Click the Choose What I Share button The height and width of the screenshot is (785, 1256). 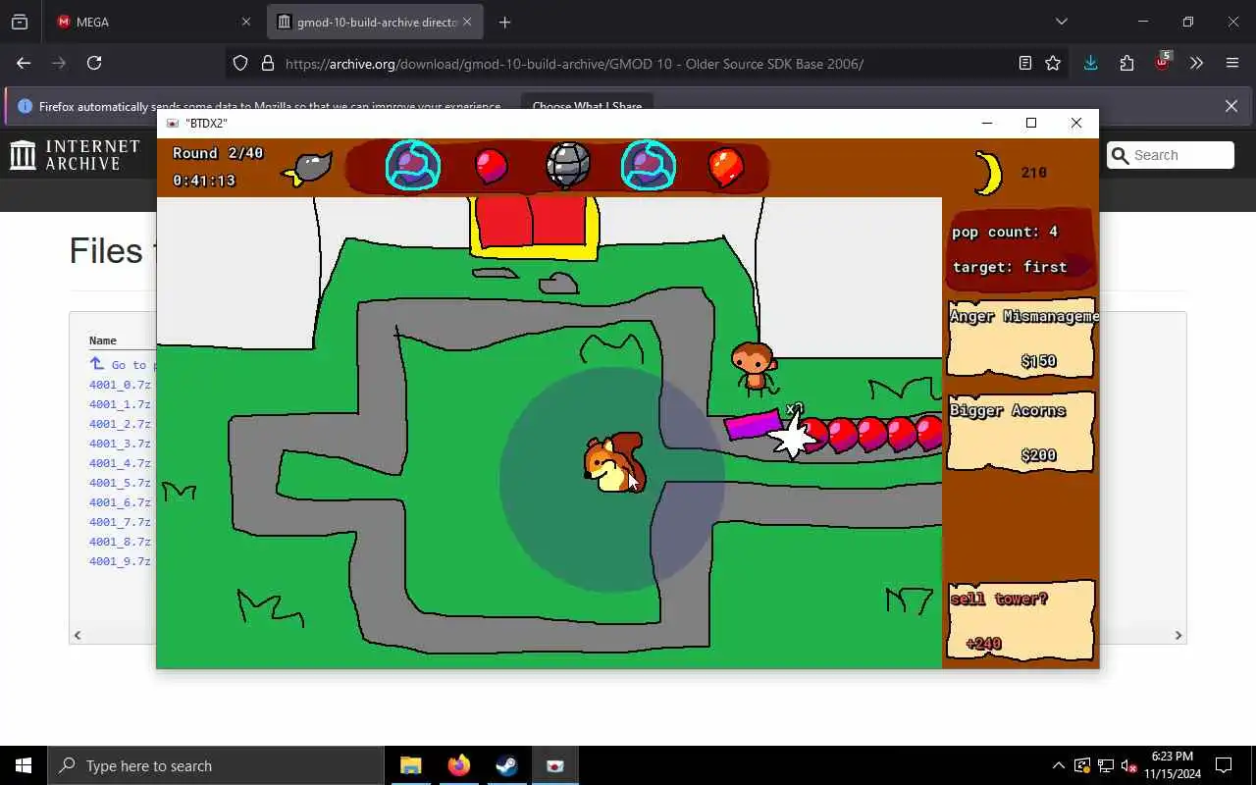coord(587,106)
